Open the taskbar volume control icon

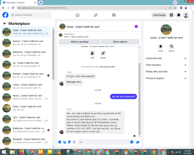coord(180,152)
